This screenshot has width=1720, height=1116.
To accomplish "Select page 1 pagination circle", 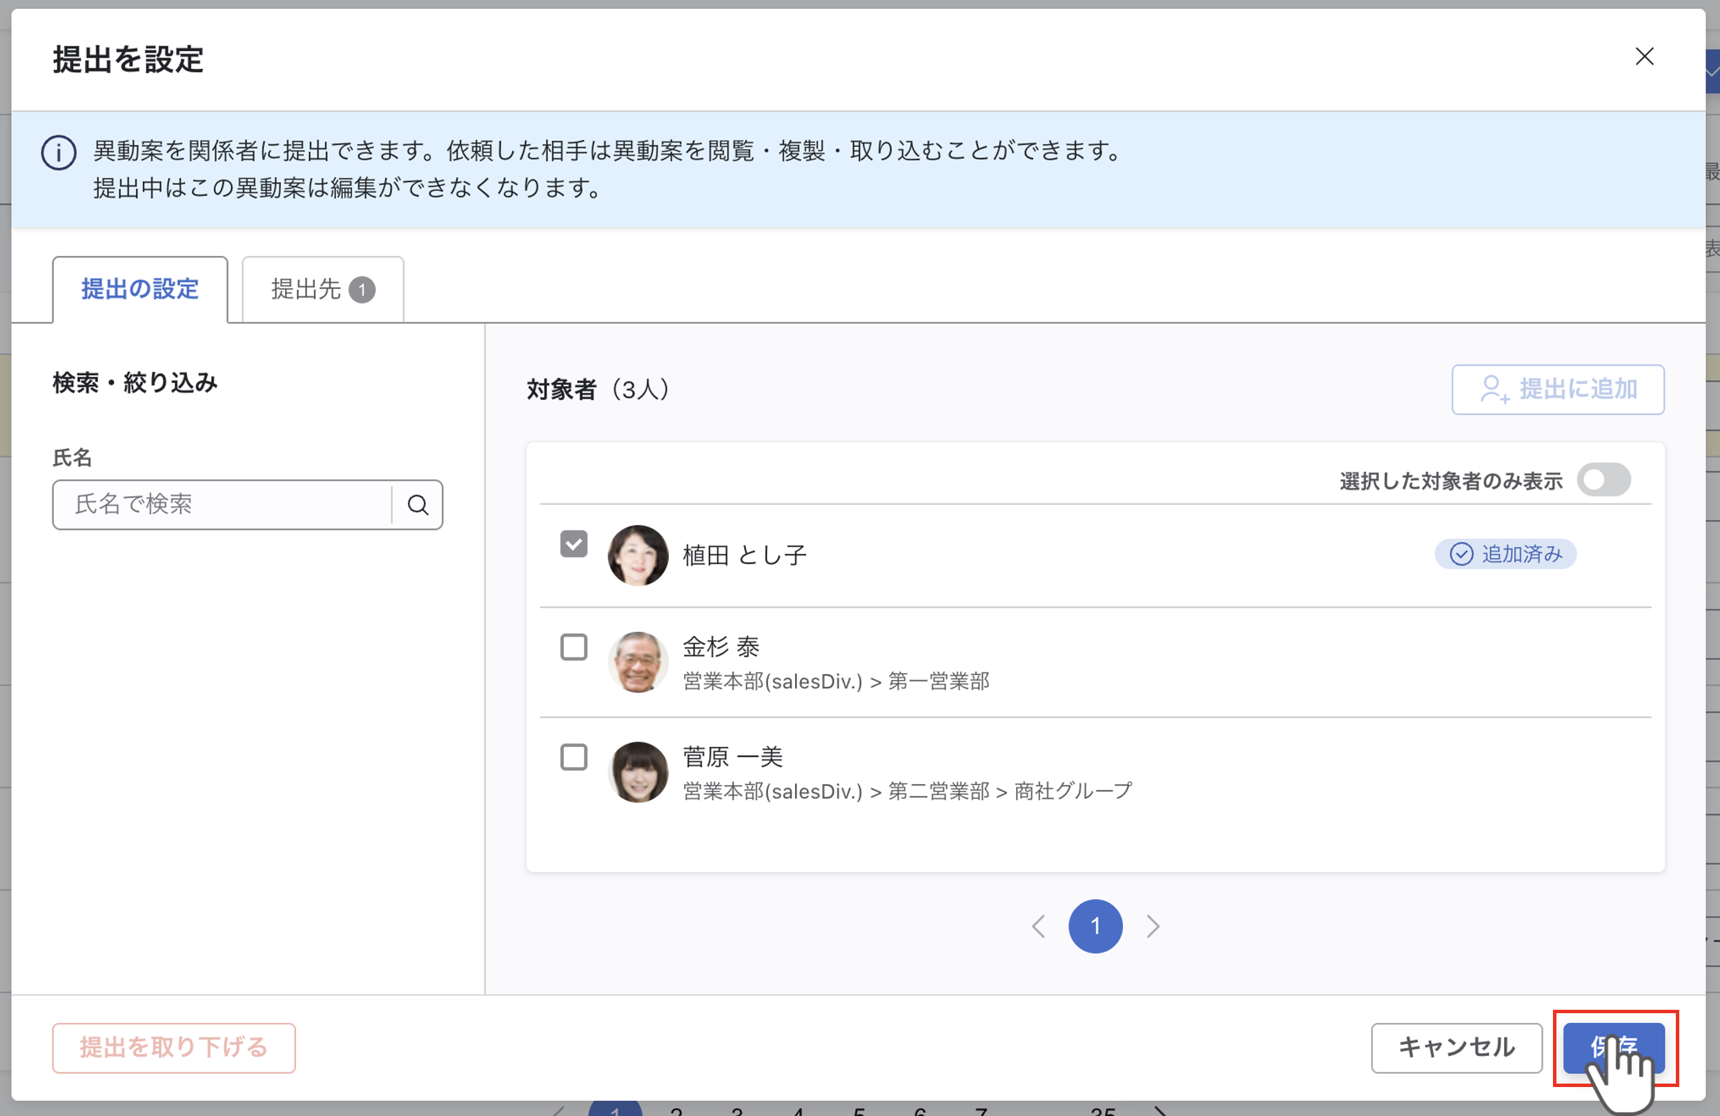I will 1095,926.
